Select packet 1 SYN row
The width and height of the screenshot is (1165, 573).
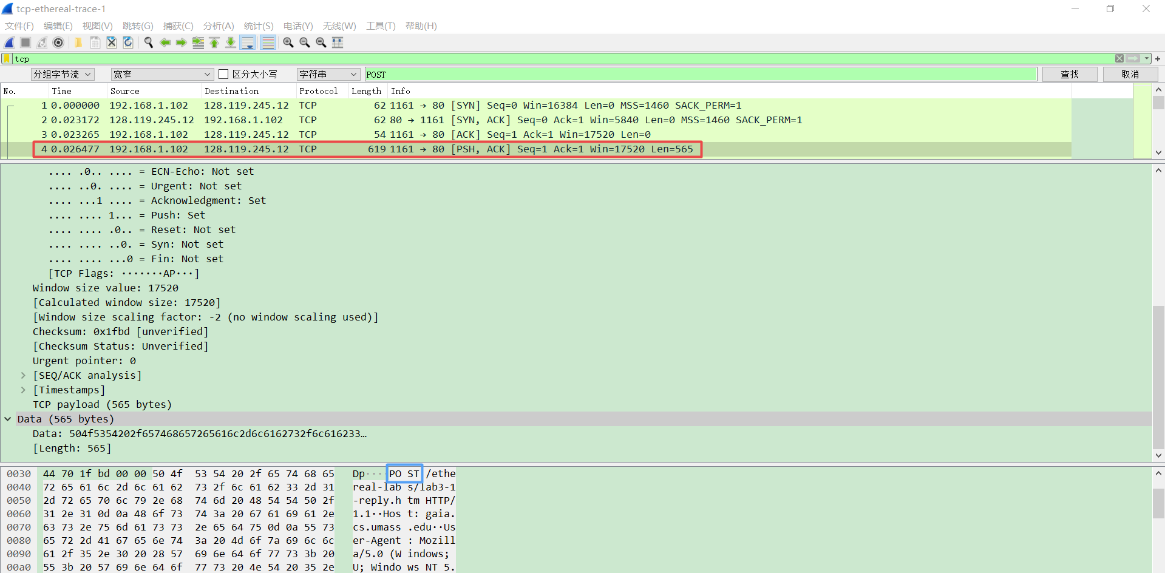[536, 106]
